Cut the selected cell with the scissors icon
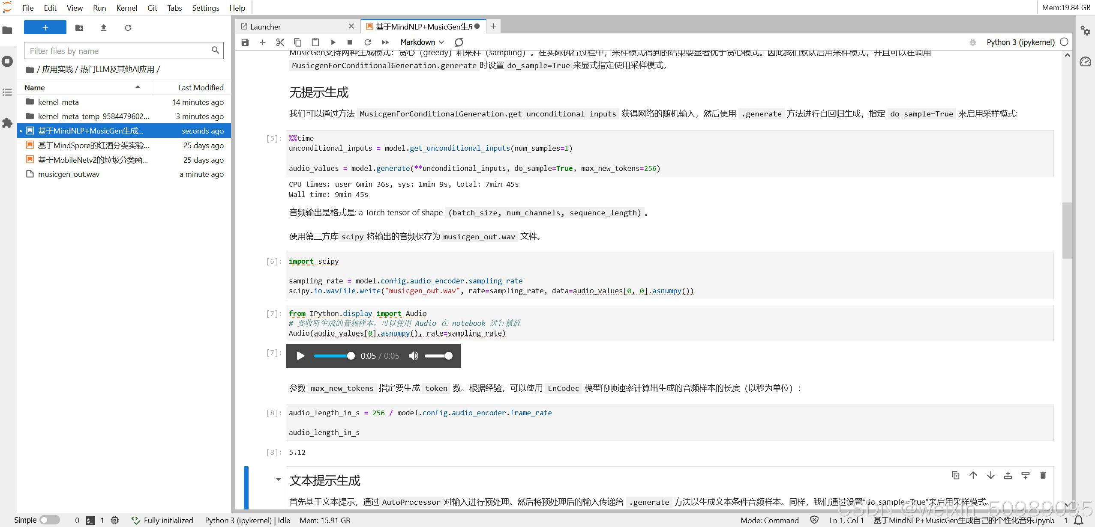The height and width of the screenshot is (527, 1095). point(280,42)
